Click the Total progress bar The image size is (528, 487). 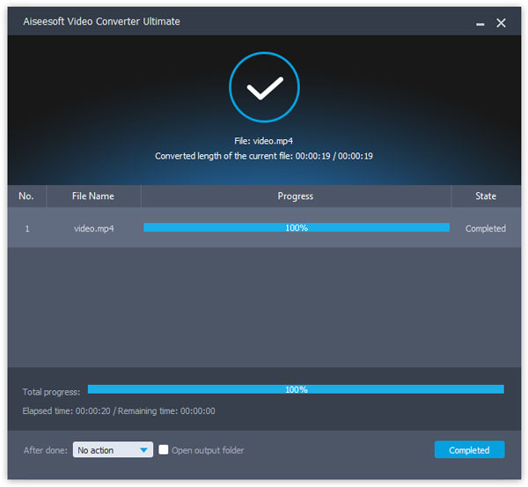pos(296,389)
